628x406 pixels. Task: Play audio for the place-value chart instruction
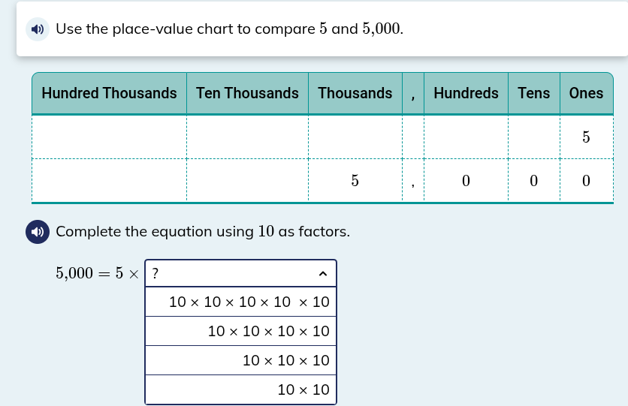(38, 30)
